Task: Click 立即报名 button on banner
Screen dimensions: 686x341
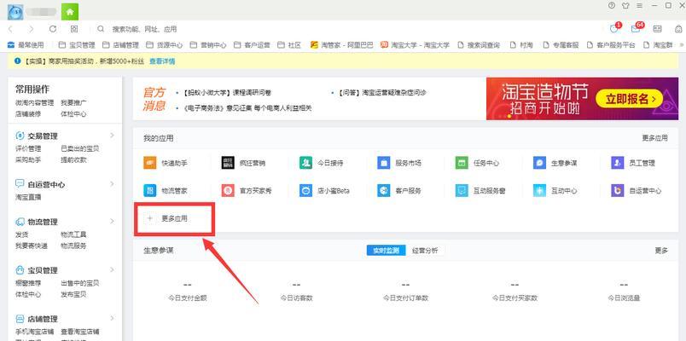Action: tap(629, 99)
